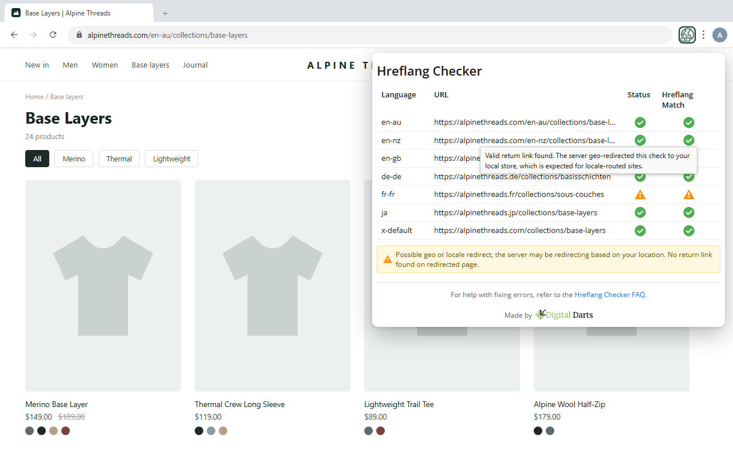The width and height of the screenshot is (733, 458).
Task: Click the padlock site info icon
Action: (x=79, y=35)
